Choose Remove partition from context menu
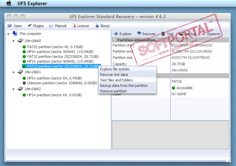This screenshot has width=236, height=166. click(128, 91)
